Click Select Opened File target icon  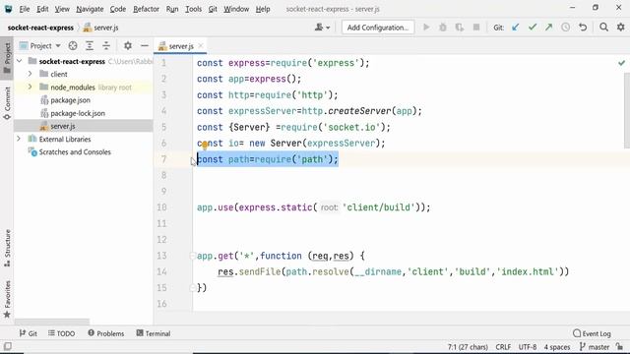click(73, 46)
